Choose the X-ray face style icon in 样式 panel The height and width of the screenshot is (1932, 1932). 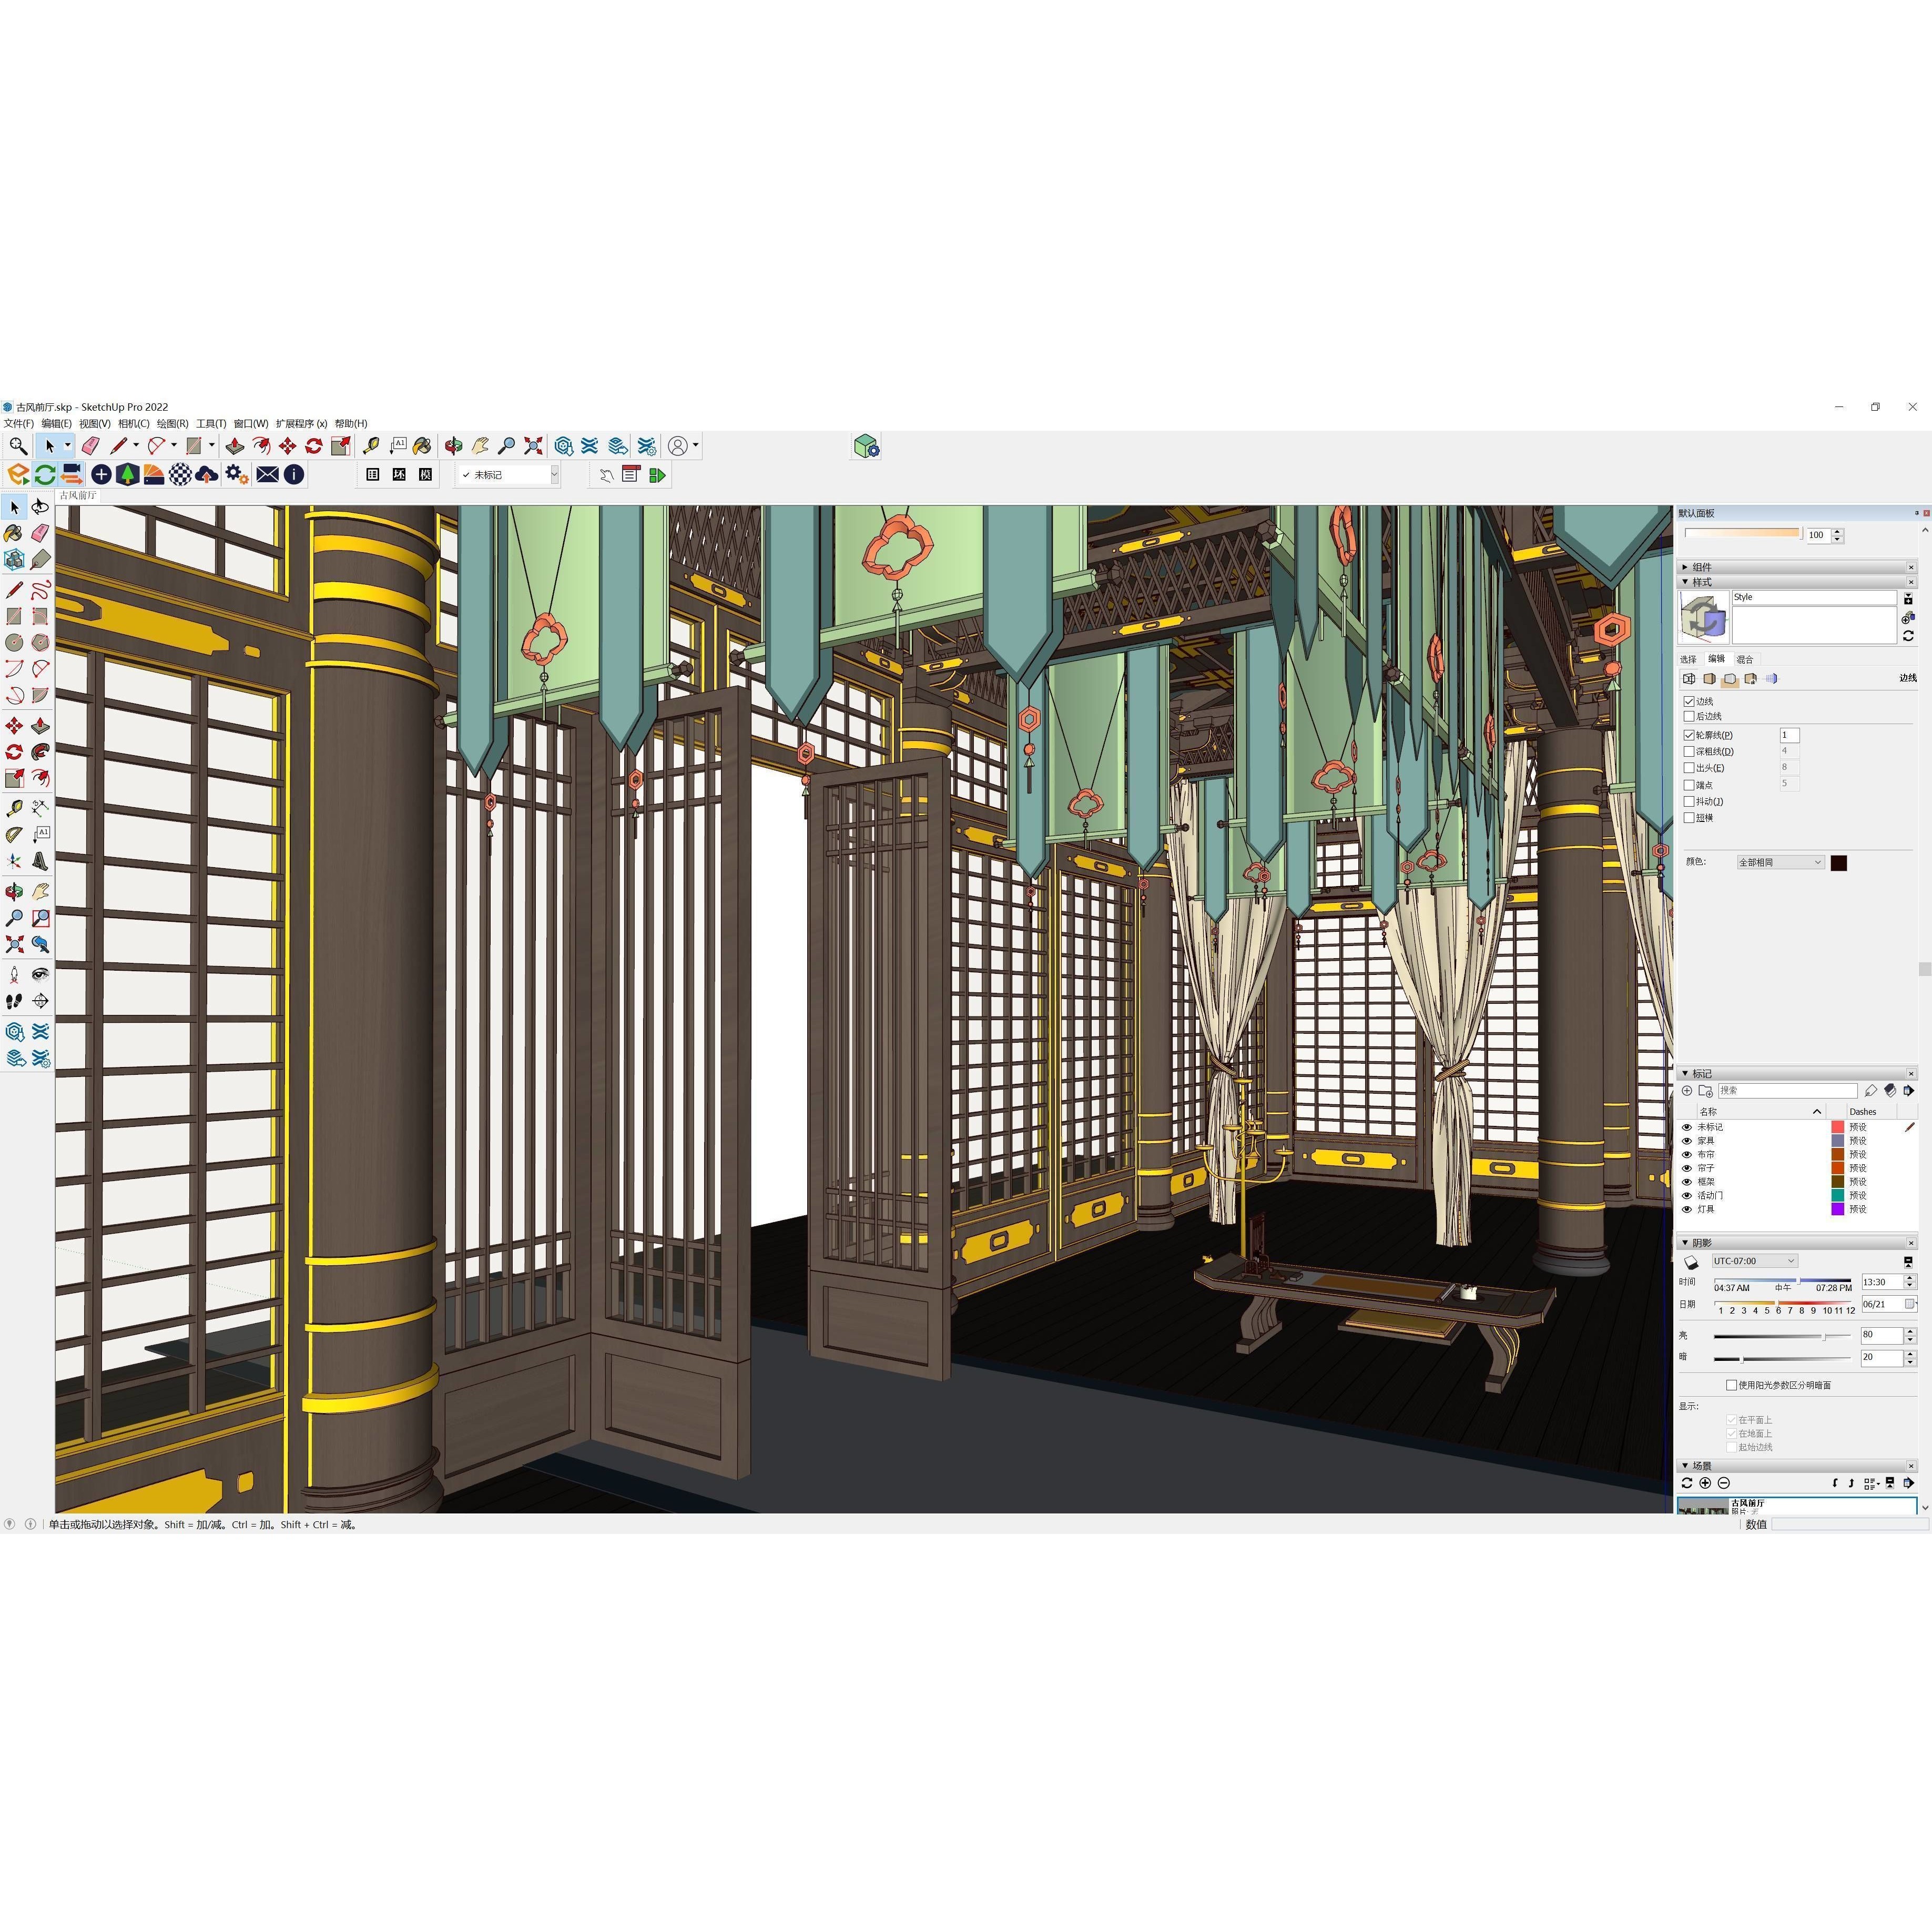1772,678
